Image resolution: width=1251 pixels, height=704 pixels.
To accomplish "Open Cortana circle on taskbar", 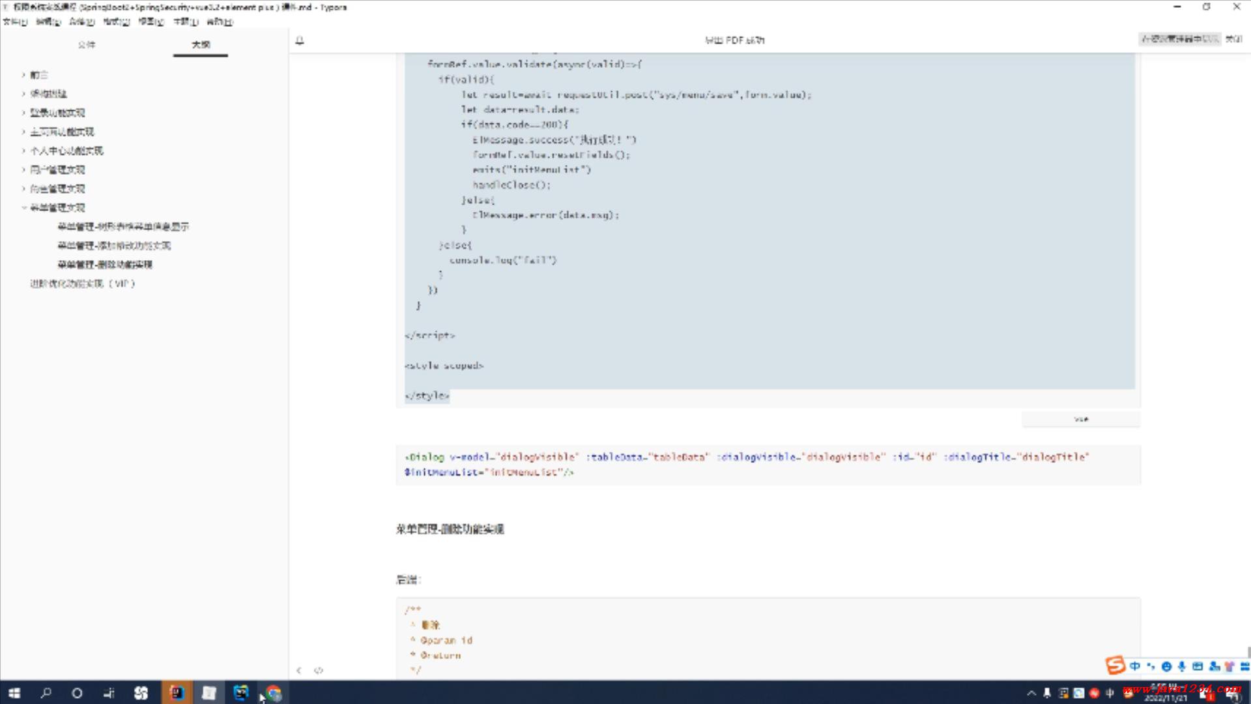I will pos(77,693).
